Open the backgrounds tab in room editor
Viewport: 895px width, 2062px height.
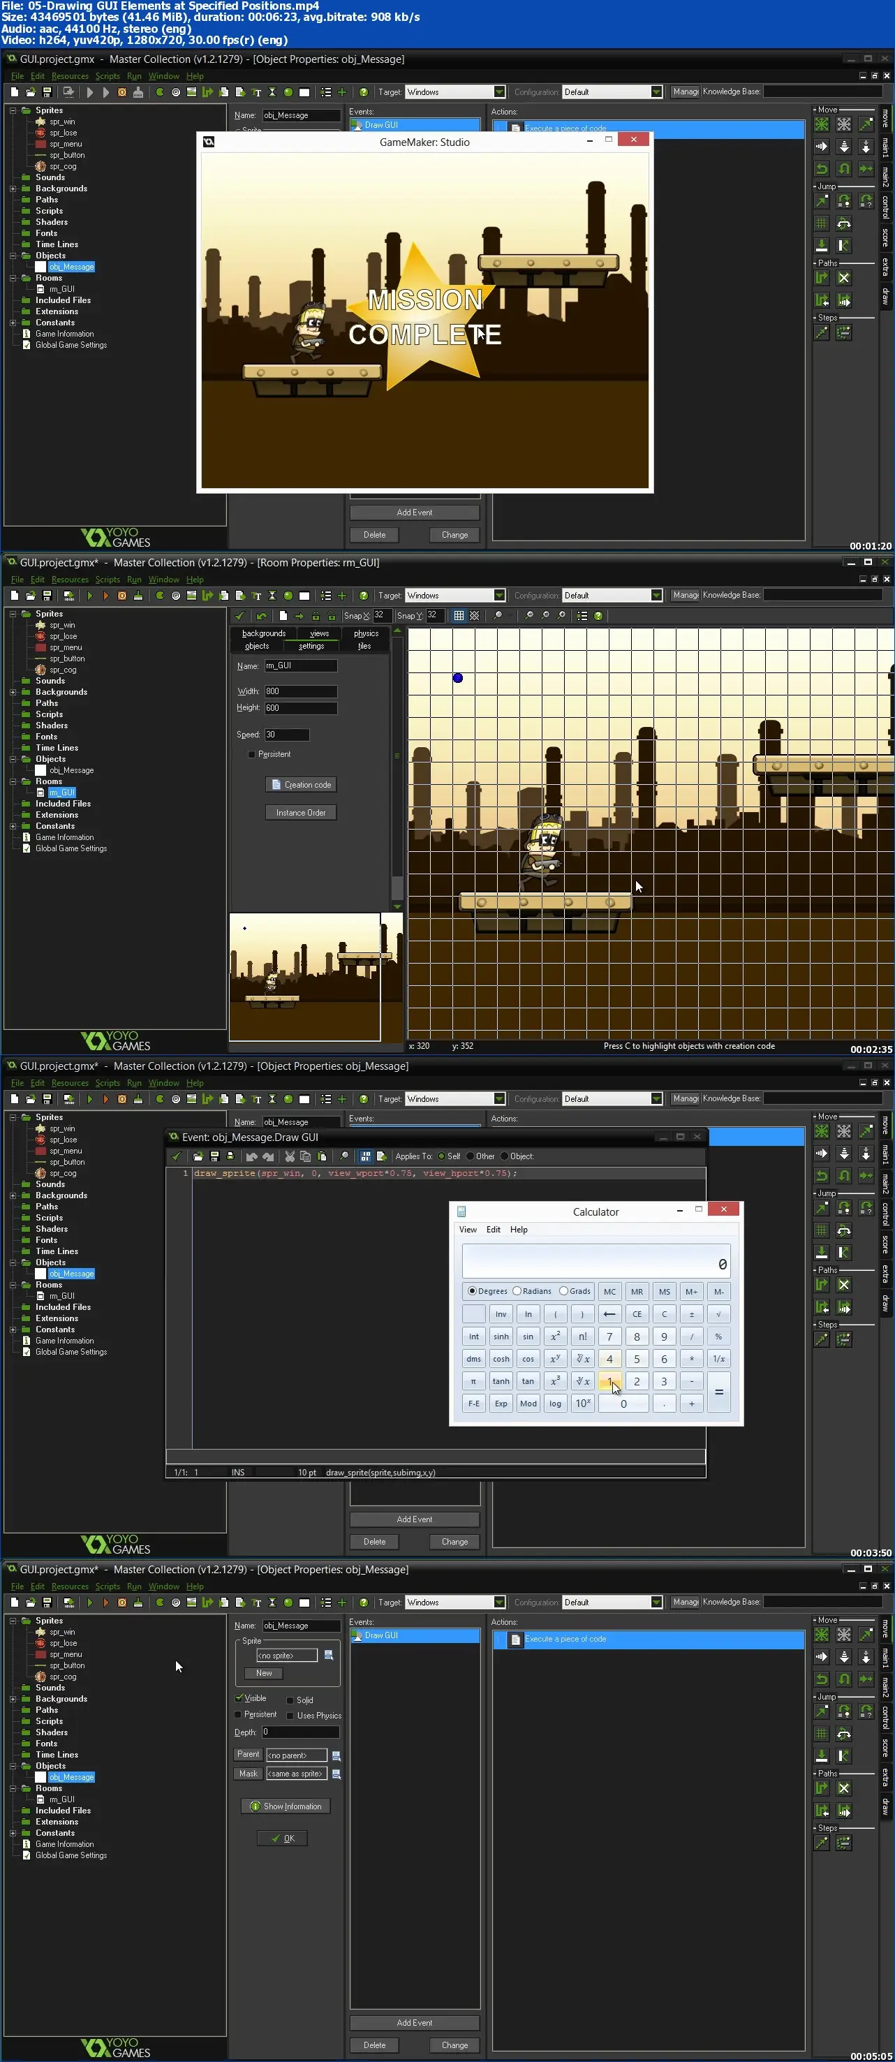click(263, 633)
